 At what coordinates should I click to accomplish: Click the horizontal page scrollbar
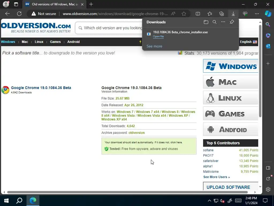[x=127, y=192]
